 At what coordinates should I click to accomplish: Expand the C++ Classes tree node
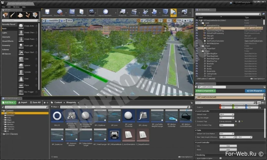coord(2,134)
